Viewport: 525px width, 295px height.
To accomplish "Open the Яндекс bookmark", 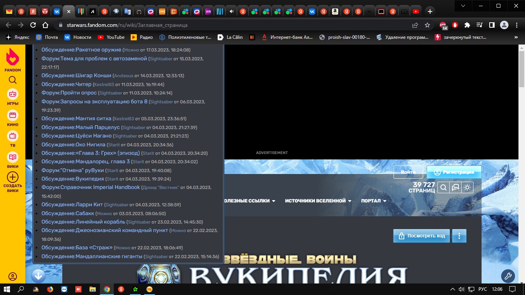I will [x=17, y=37].
